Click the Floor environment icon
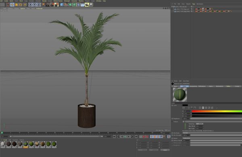 coord(83,5)
